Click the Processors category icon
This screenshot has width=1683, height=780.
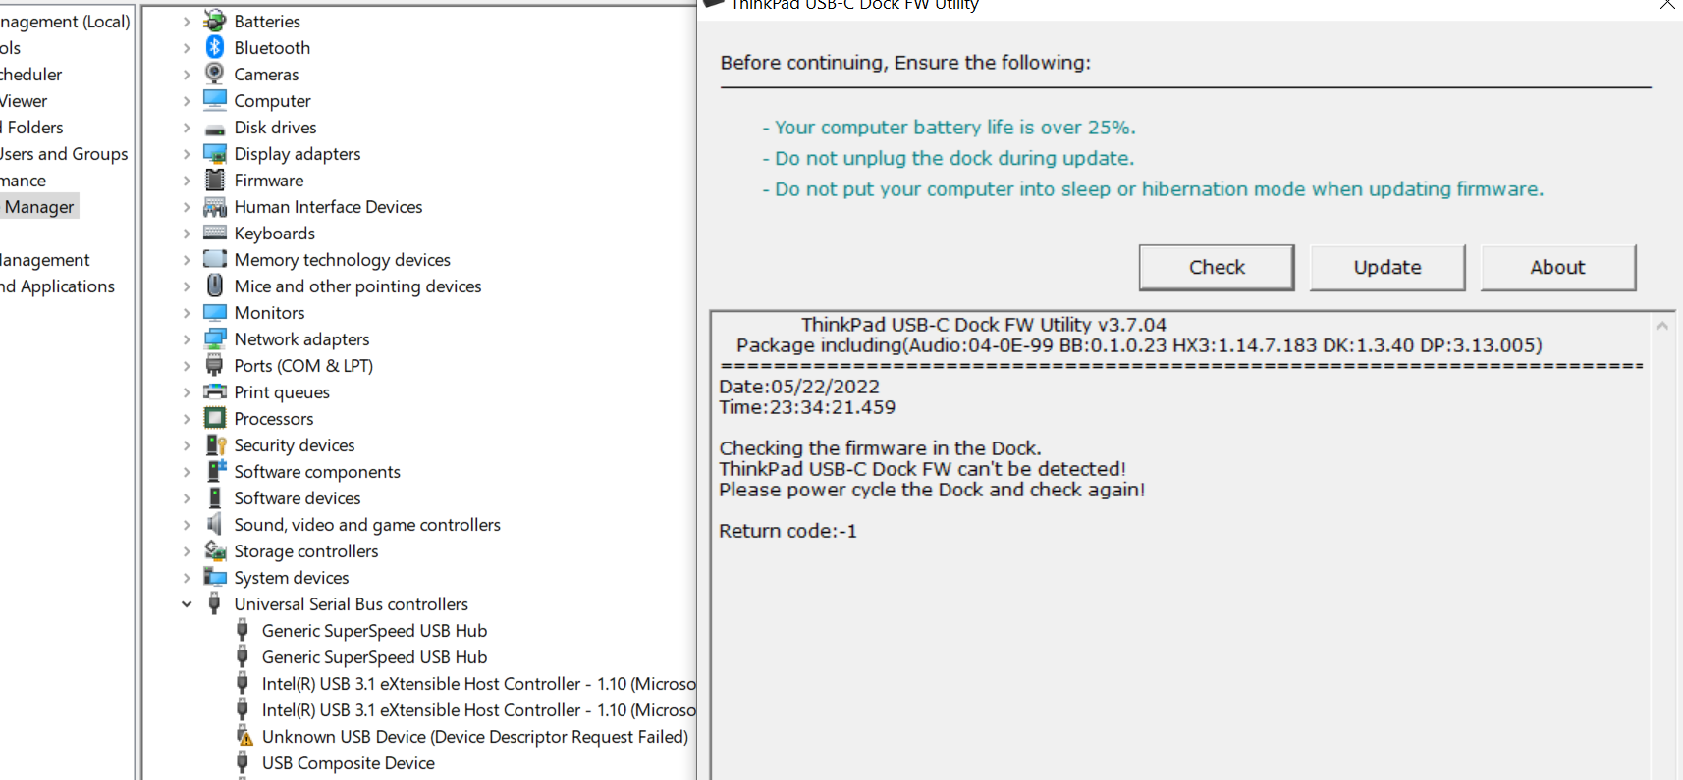[215, 418]
